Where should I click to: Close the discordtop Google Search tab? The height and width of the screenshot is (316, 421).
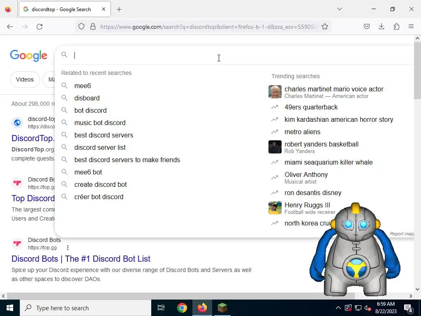103,9
